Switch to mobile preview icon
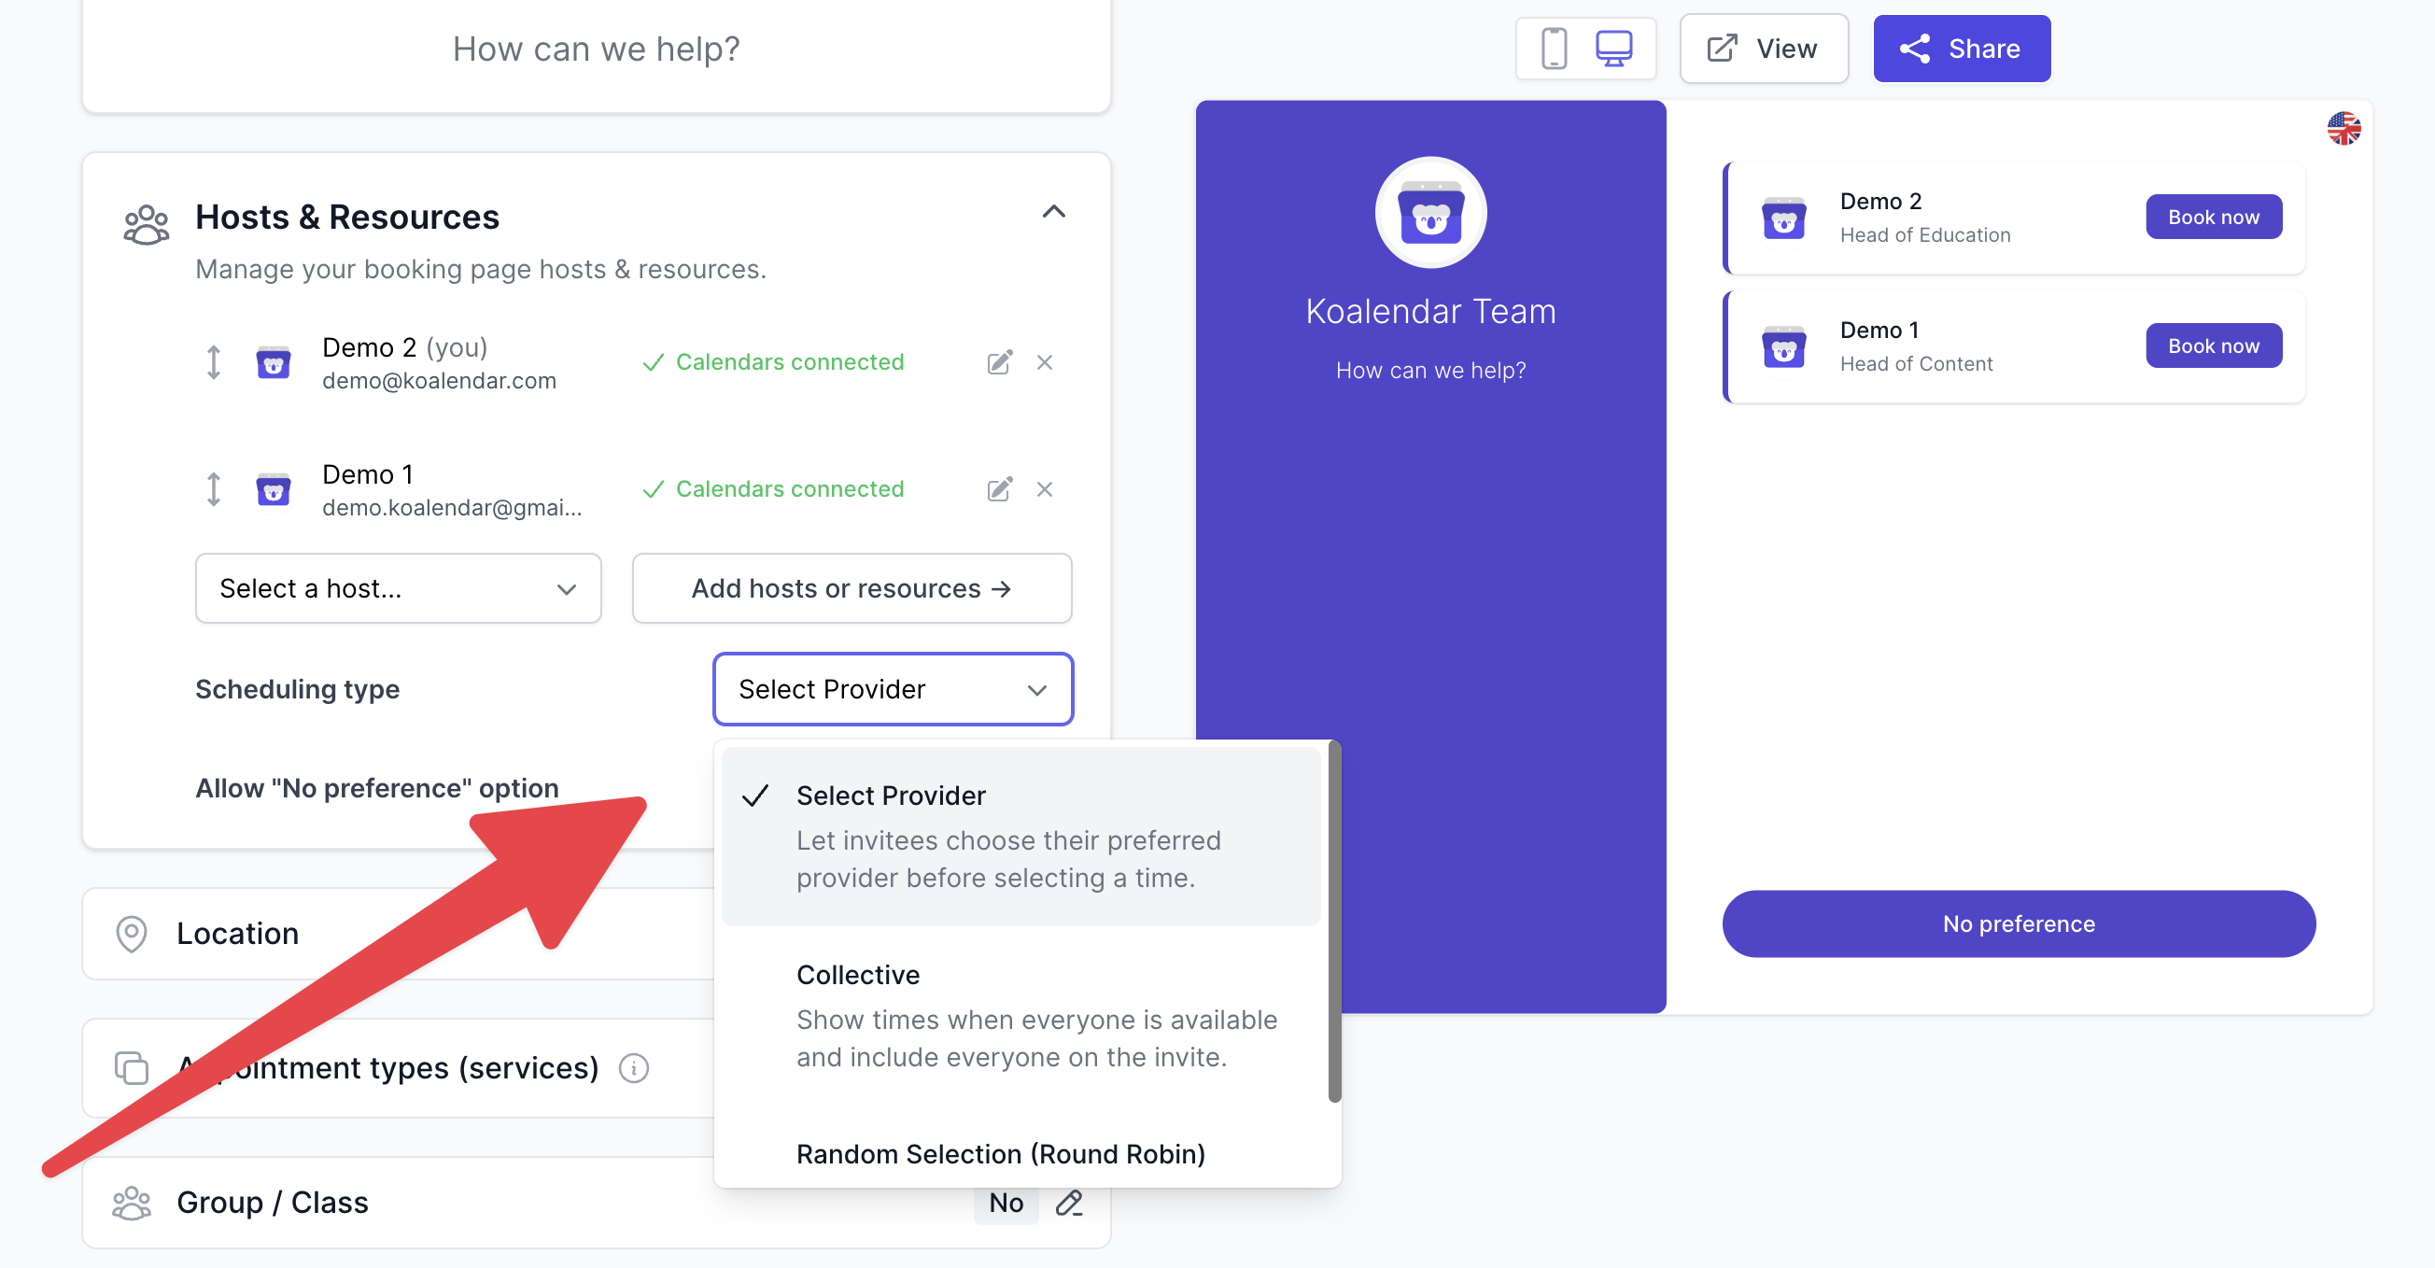Viewport: 2435px width, 1268px height. pos(1553,49)
